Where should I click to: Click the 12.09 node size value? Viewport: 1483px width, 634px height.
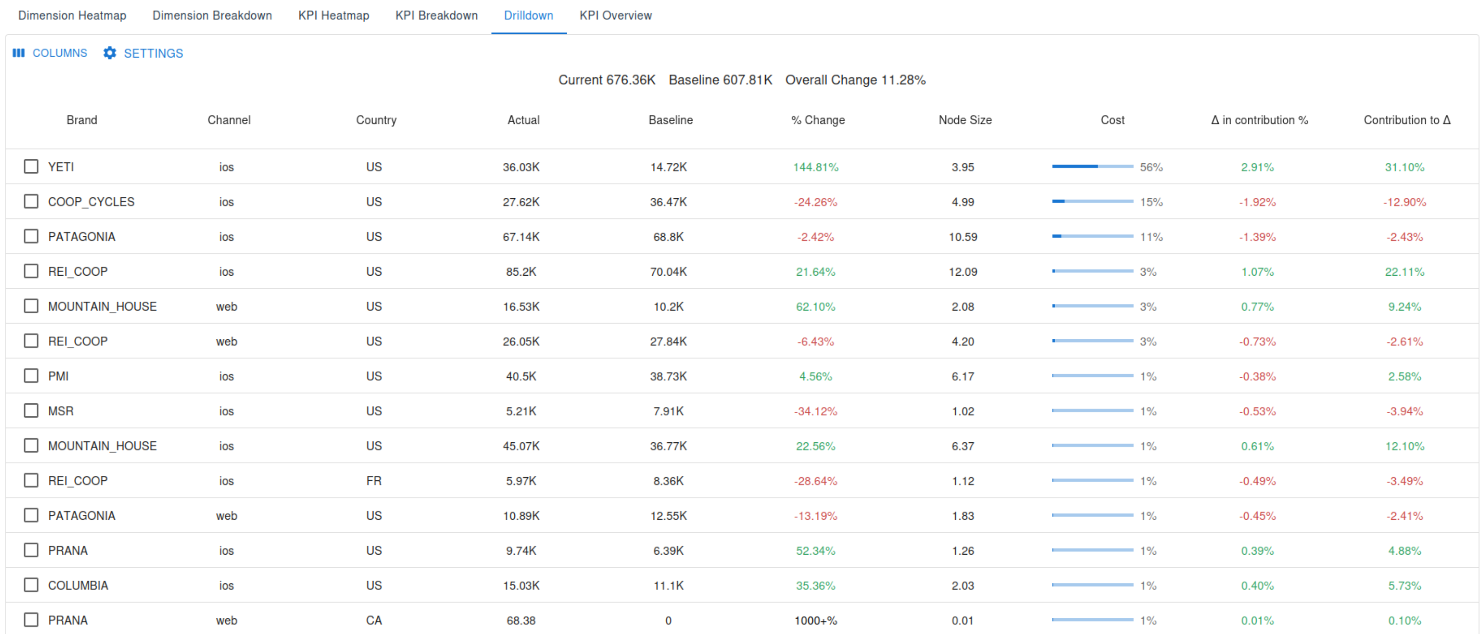(x=963, y=272)
